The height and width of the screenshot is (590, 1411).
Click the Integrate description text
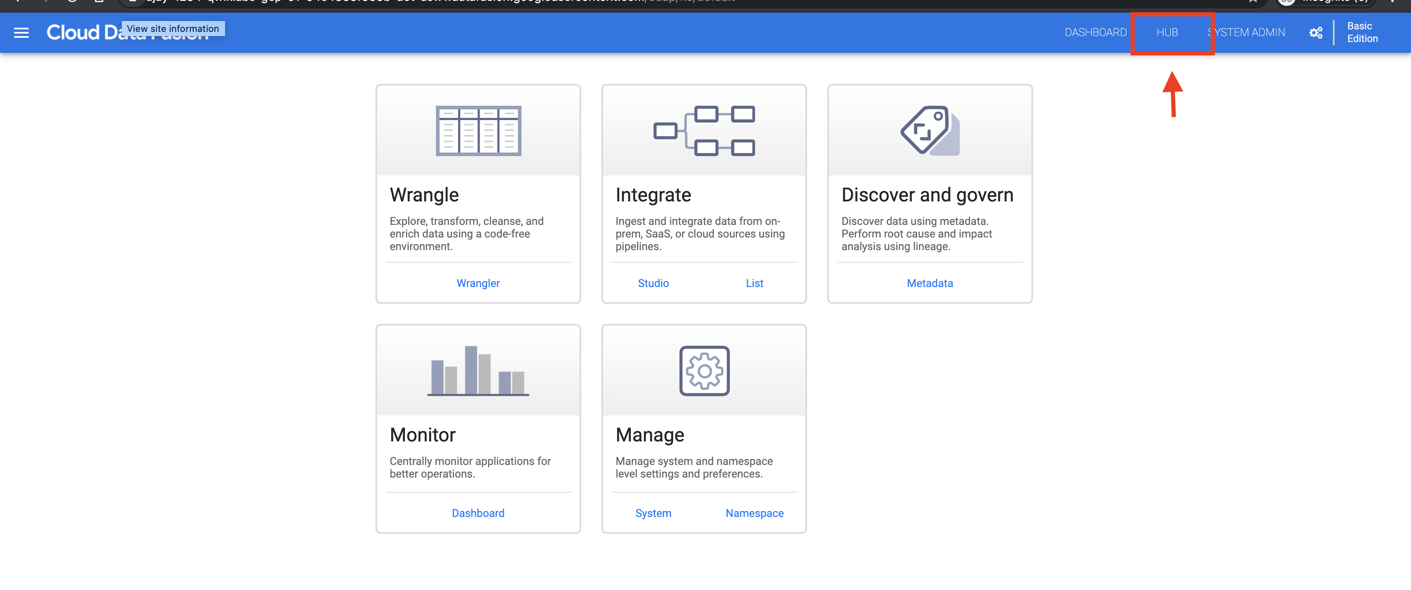click(700, 234)
